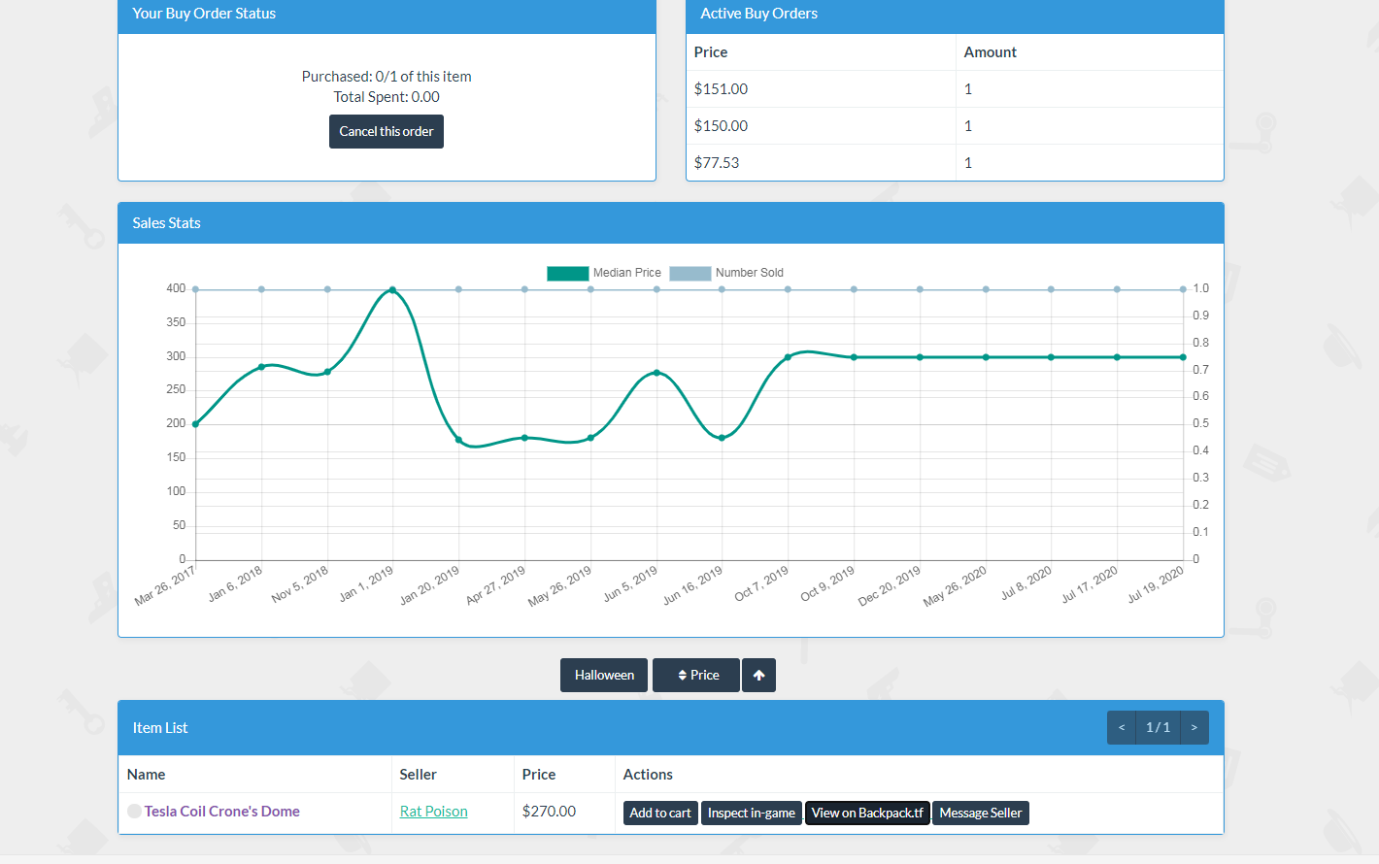Click the Mar 26, 2017 median price point

point(196,424)
